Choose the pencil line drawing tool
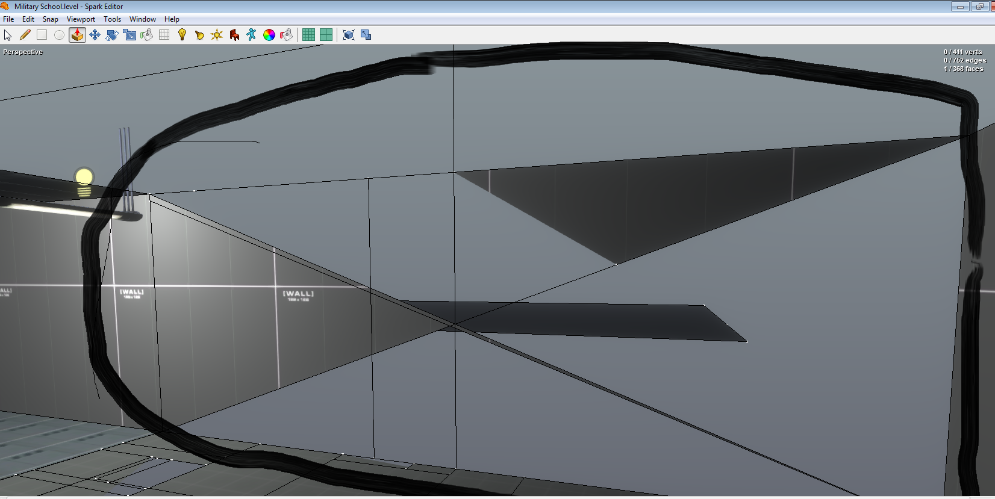The width and height of the screenshot is (995, 499). tap(25, 35)
